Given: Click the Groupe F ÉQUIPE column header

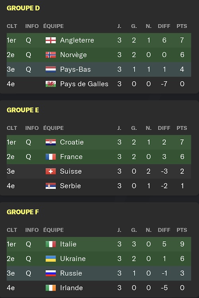Looking at the screenshot, I should [x=53, y=230].
